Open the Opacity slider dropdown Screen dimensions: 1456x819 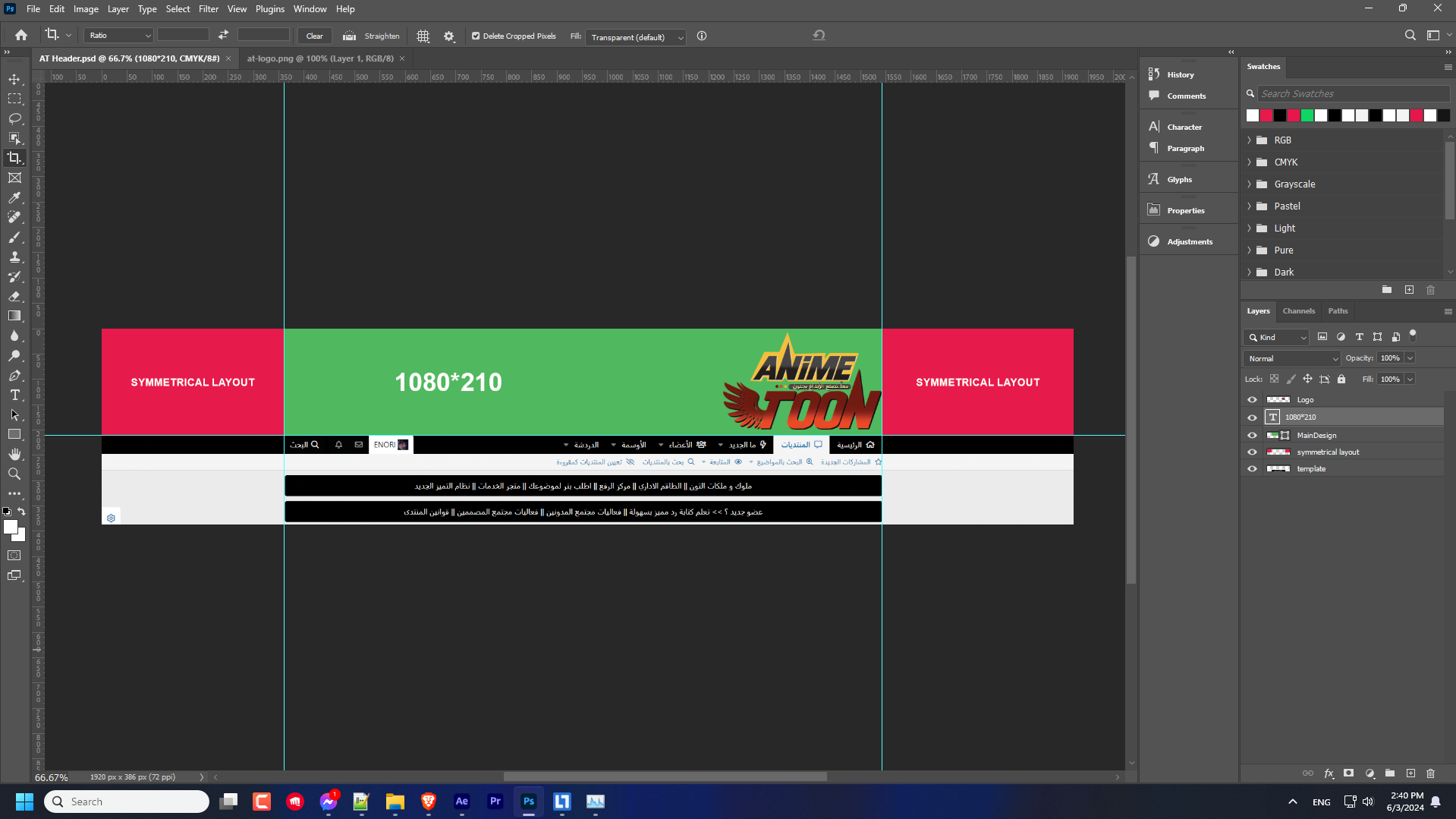pos(1410,358)
